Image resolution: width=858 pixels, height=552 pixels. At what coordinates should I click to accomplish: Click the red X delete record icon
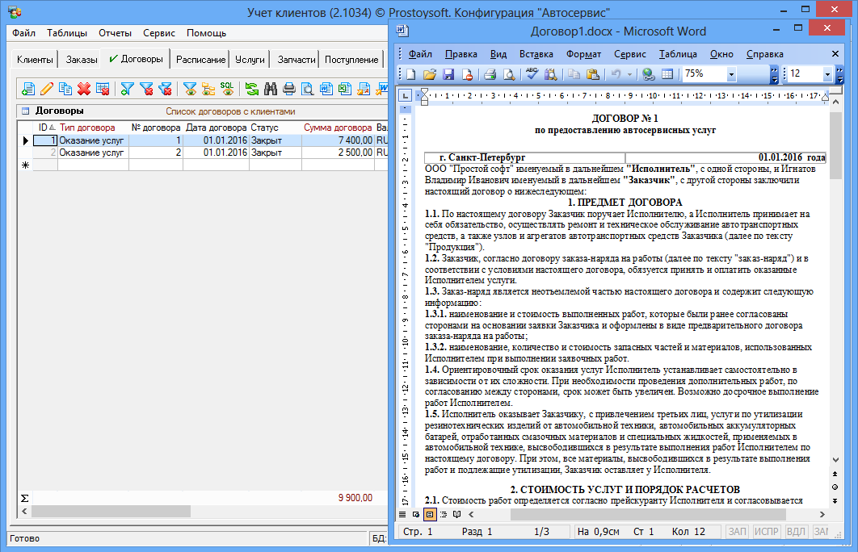point(84,89)
